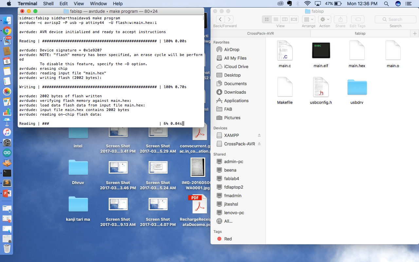The height and width of the screenshot is (262, 419).
Task: Open Documents in Finder sidebar
Action: (235, 84)
